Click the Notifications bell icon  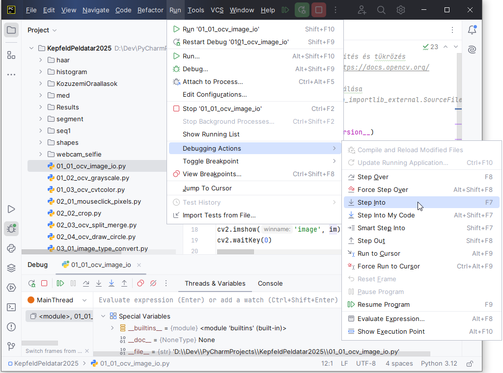click(472, 30)
